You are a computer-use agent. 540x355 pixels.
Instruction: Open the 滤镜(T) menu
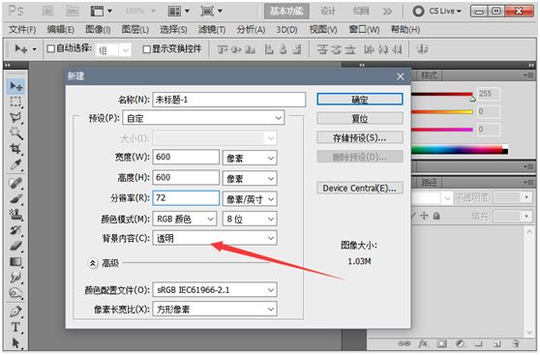tap(212, 30)
